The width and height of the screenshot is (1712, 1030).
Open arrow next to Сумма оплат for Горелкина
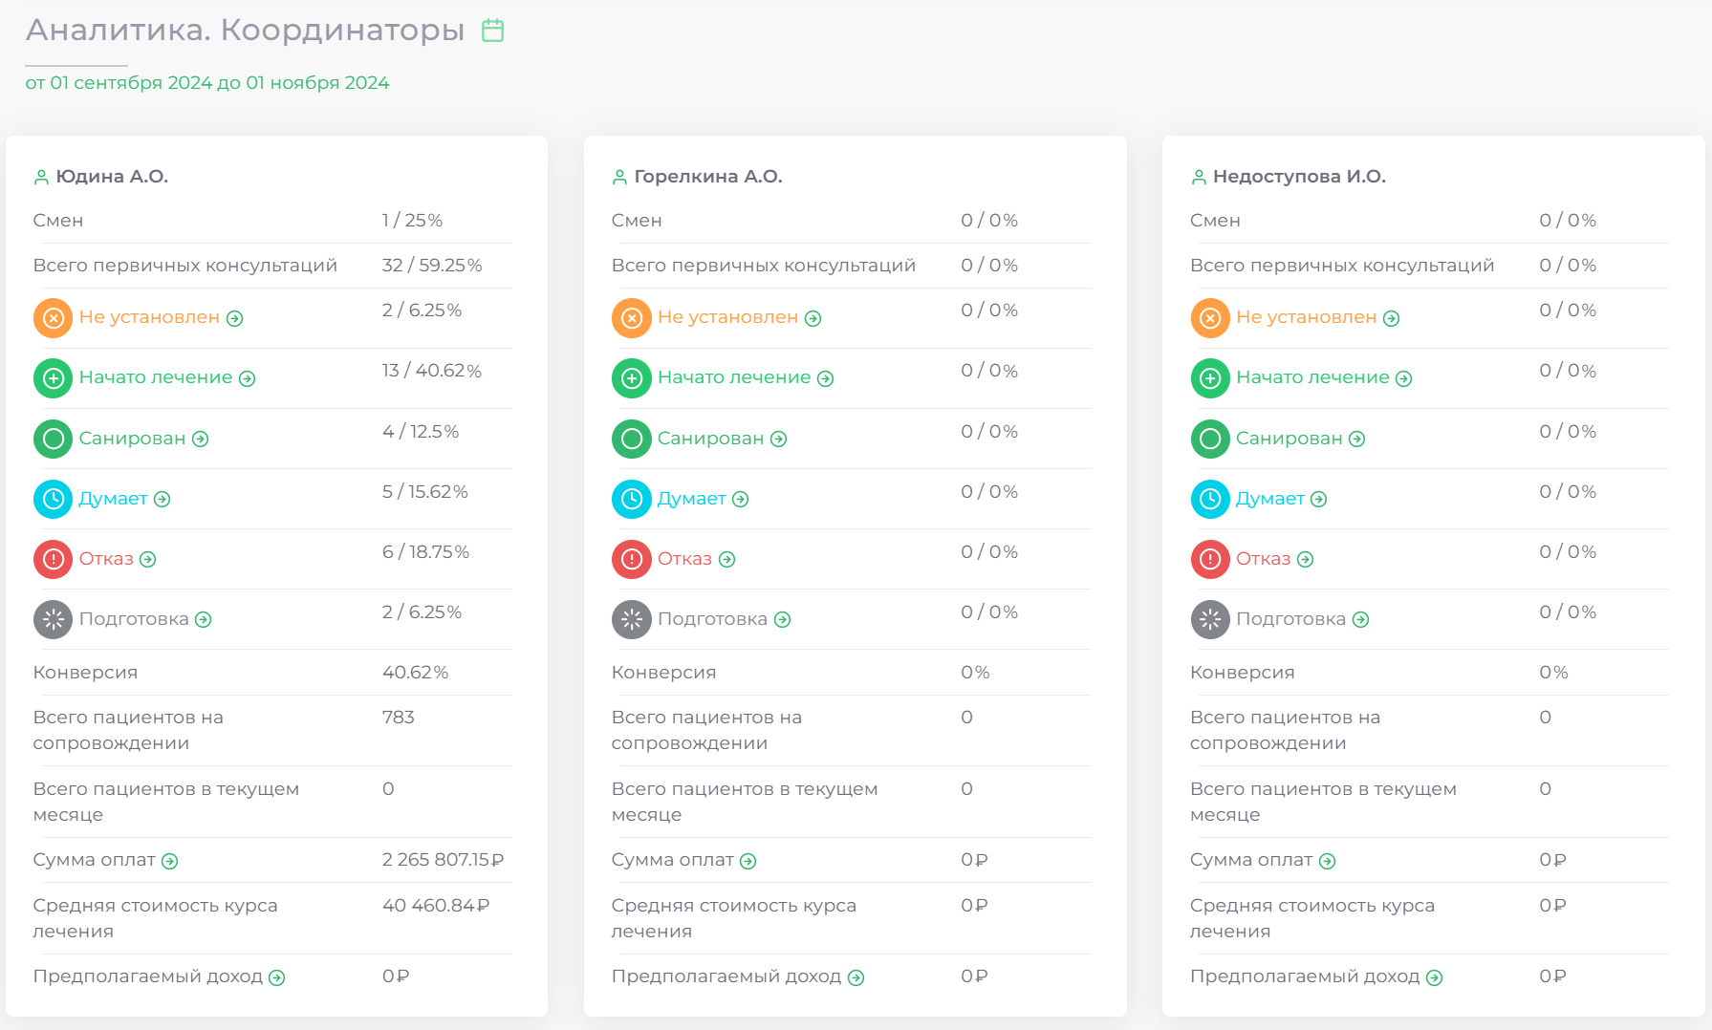point(748,861)
